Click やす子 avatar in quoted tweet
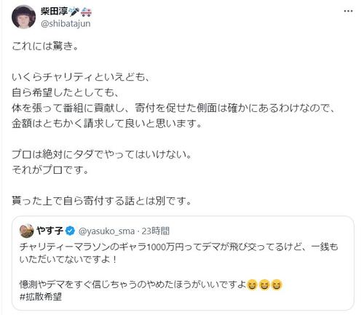The height and width of the screenshot is (315, 364). pos(27,231)
